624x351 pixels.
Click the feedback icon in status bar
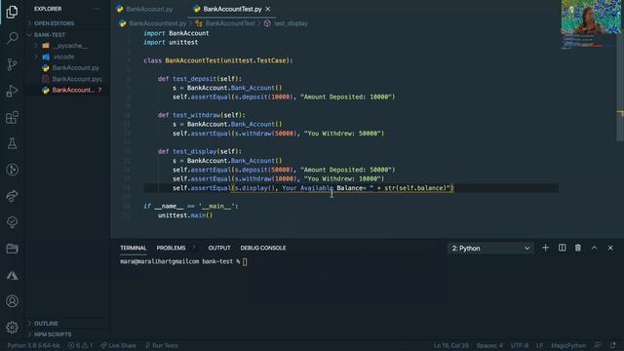[x=598, y=345]
